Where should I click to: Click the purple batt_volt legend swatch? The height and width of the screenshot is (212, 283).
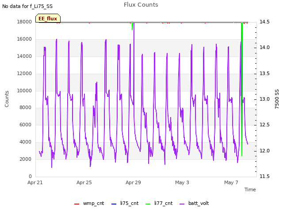[182, 204]
